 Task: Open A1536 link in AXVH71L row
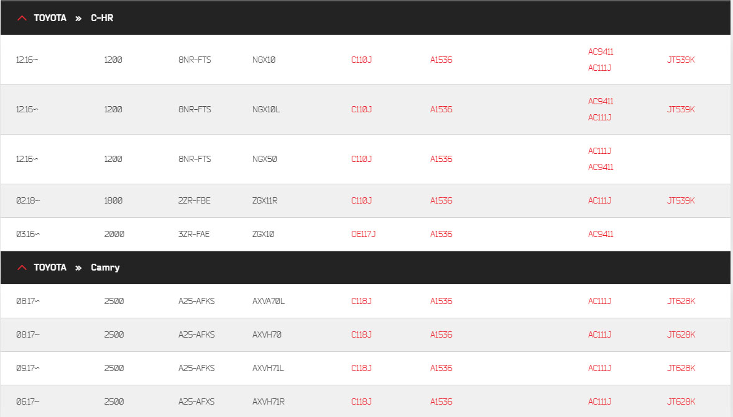(x=441, y=369)
